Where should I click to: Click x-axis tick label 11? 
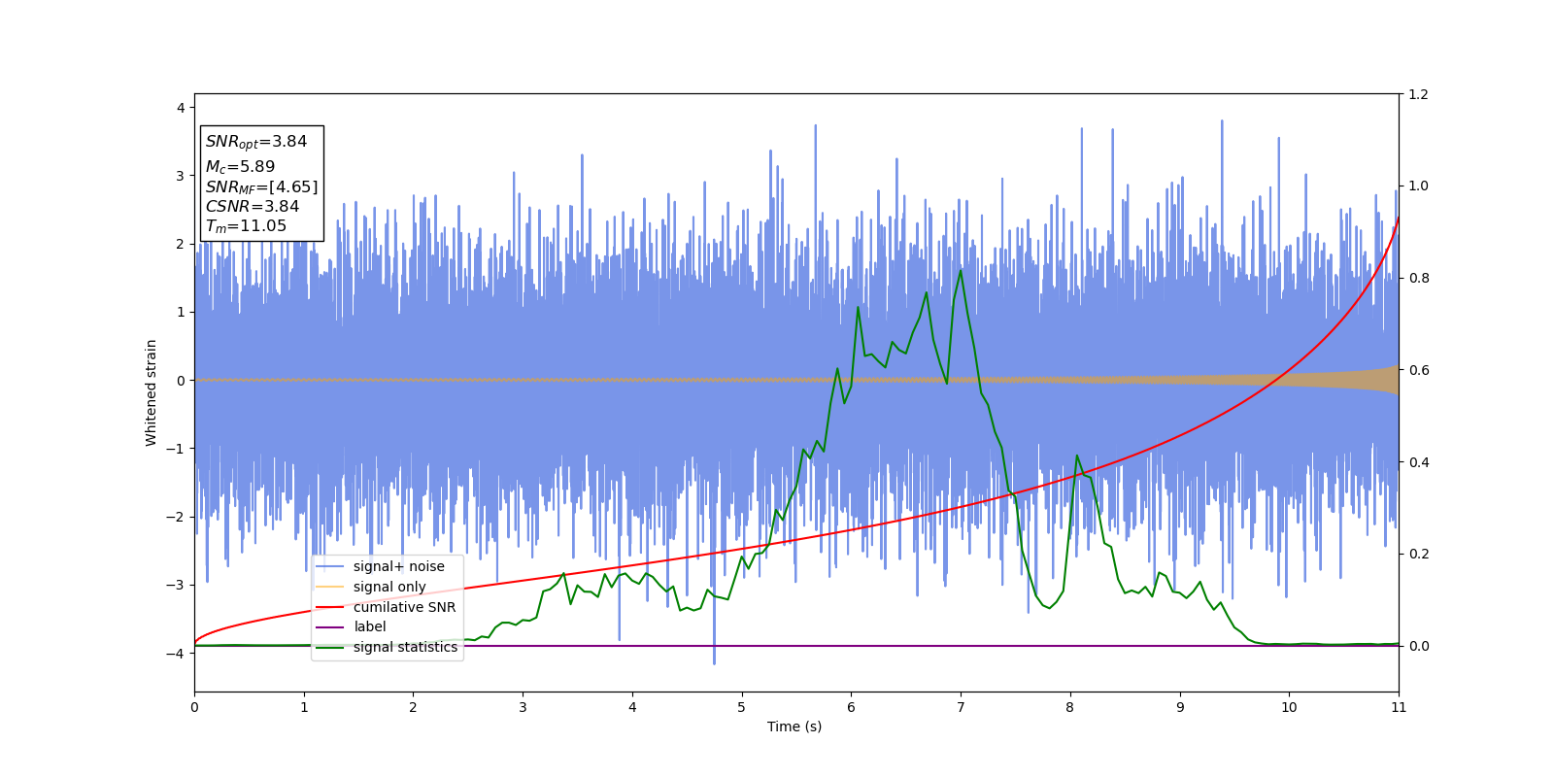click(1399, 708)
